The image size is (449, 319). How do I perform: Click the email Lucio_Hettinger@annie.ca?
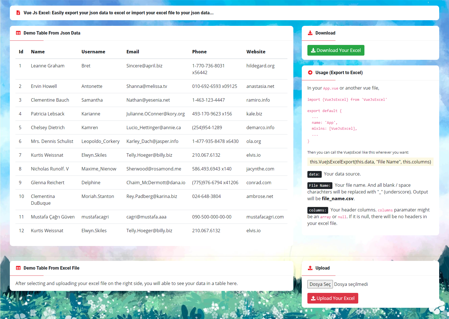[154, 127]
